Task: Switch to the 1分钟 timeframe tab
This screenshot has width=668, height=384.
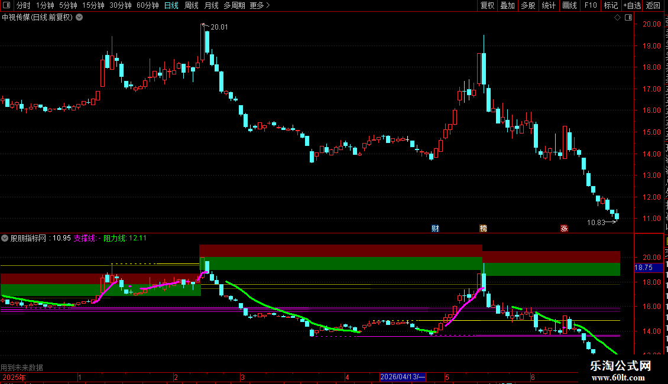Action: point(45,5)
